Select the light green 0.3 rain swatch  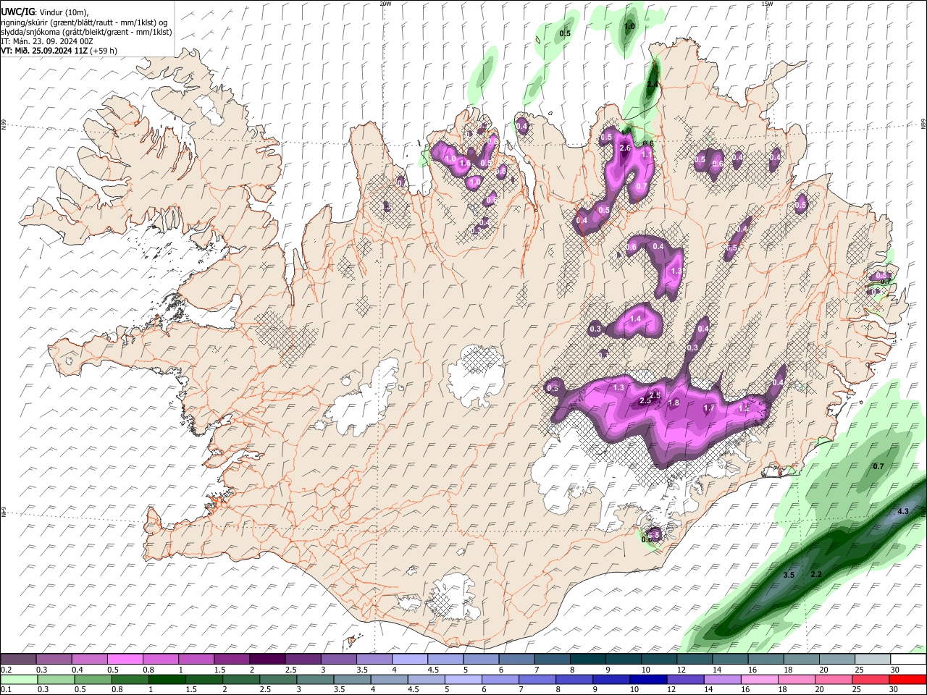56,679
